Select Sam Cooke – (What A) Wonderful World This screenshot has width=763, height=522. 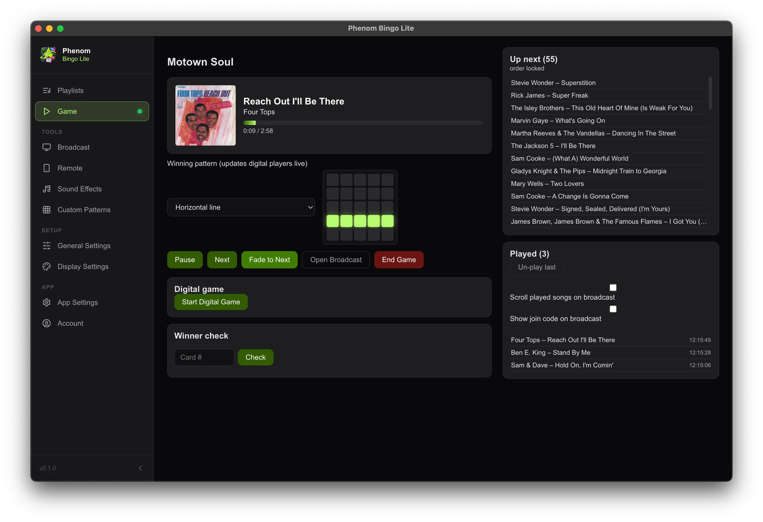609,158
